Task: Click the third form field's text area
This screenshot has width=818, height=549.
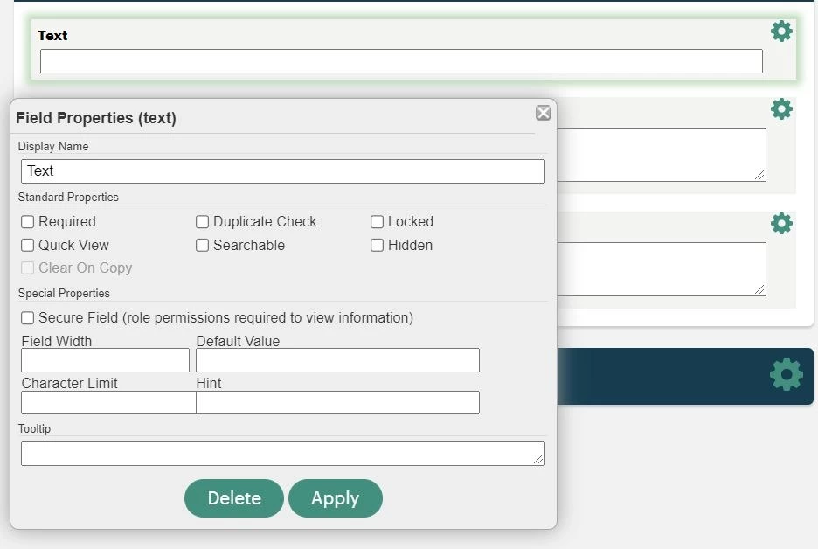Action: [661, 268]
